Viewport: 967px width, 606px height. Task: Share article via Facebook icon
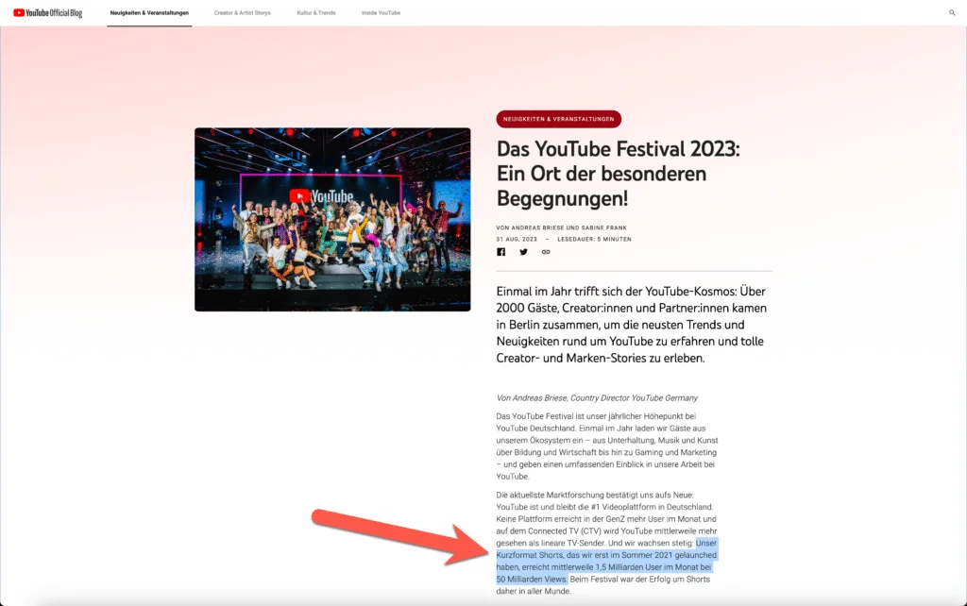(500, 251)
